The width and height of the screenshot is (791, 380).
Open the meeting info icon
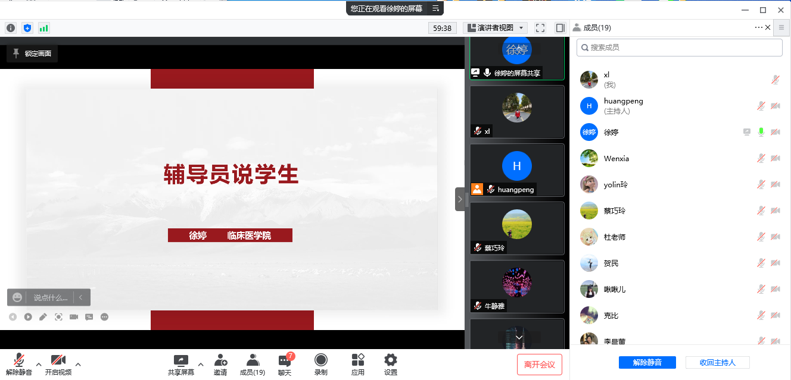pos(11,28)
